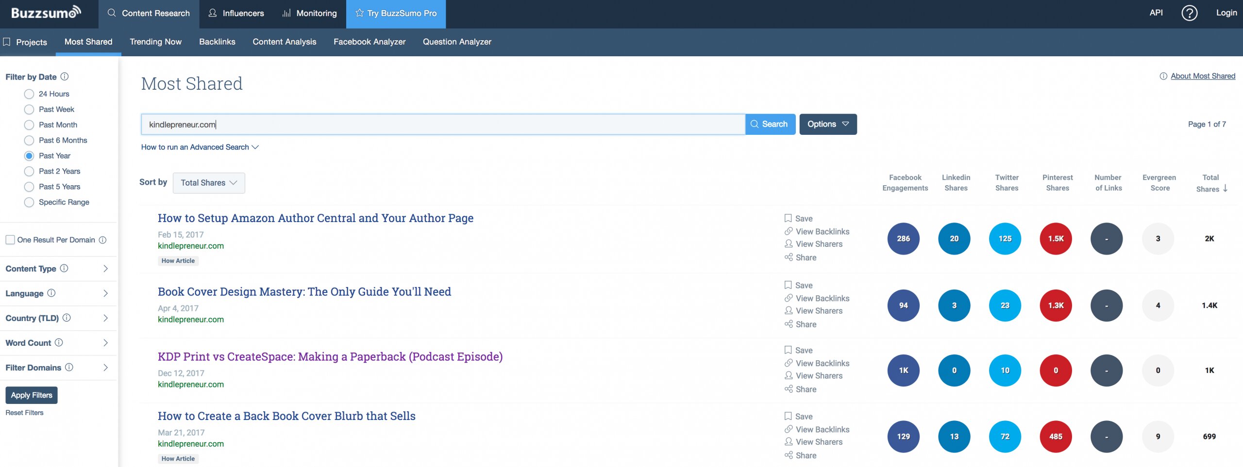This screenshot has width=1243, height=467.
Task: Enable One Result Per Domain checkbox
Action: [x=10, y=240]
